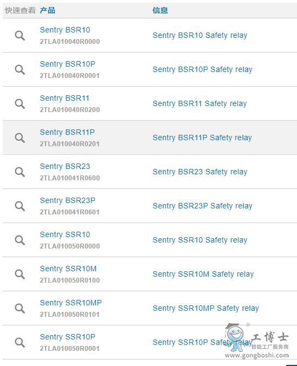Open quick view for Sentry BSR10P
The width and height of the screenshot is (297, 366).
pos(20,69)
